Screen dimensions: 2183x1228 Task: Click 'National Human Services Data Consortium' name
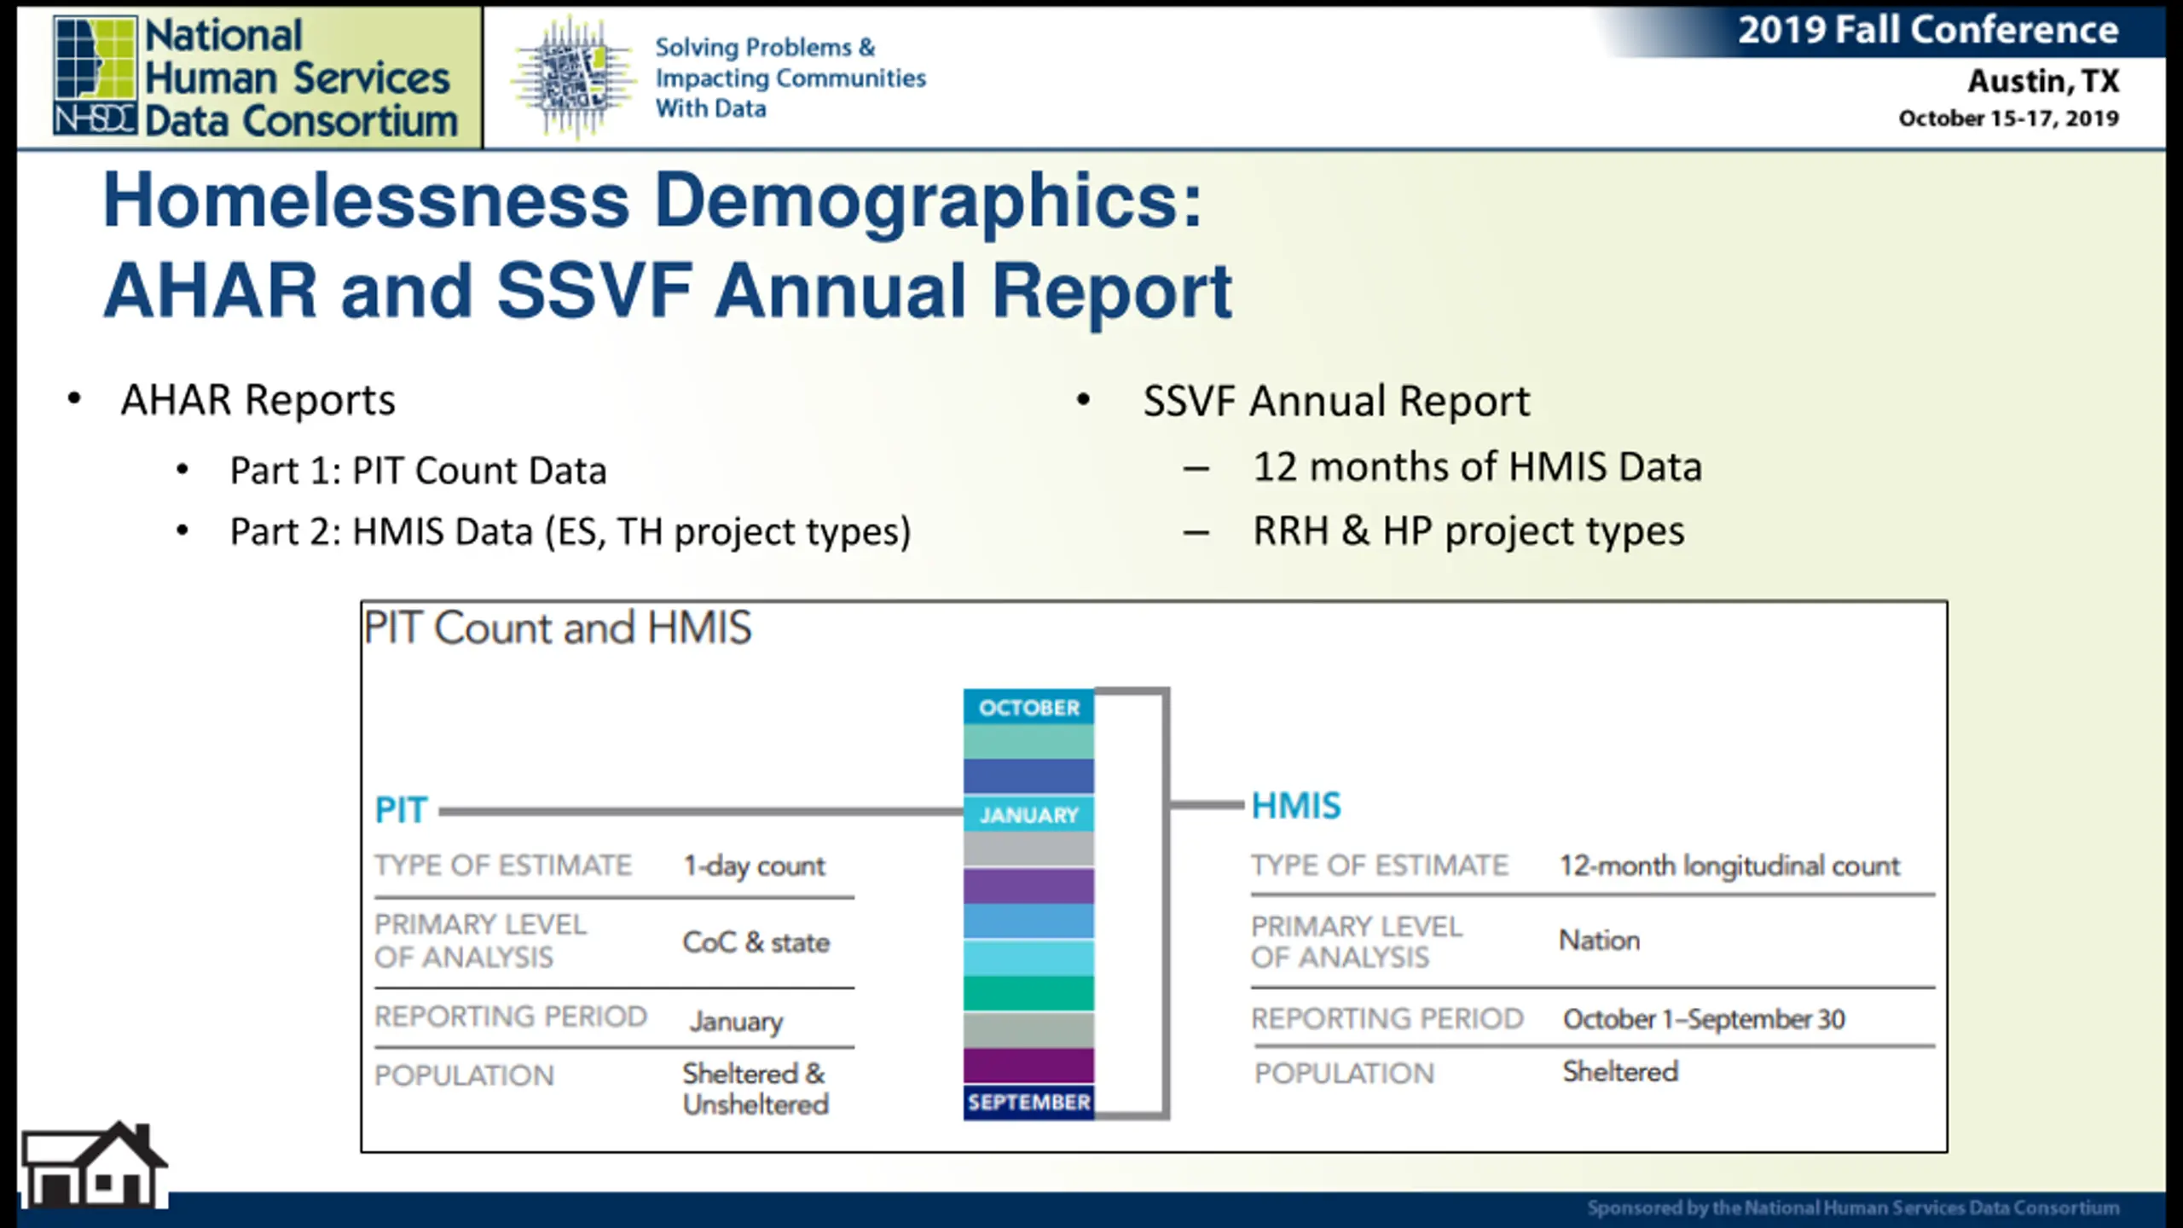tap(300, 78)
